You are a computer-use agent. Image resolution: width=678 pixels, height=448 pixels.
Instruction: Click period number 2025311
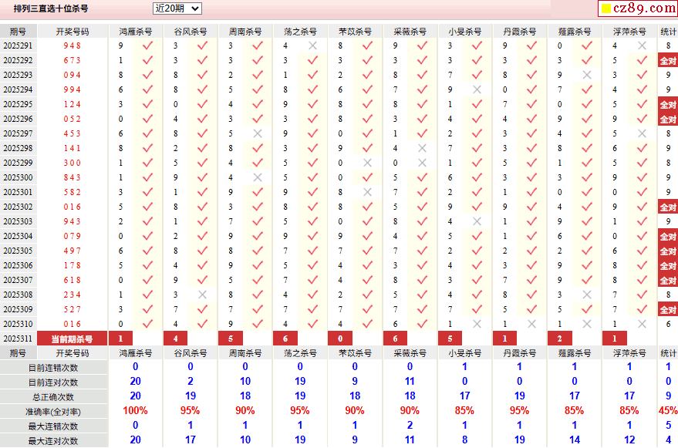coord(18,339)
